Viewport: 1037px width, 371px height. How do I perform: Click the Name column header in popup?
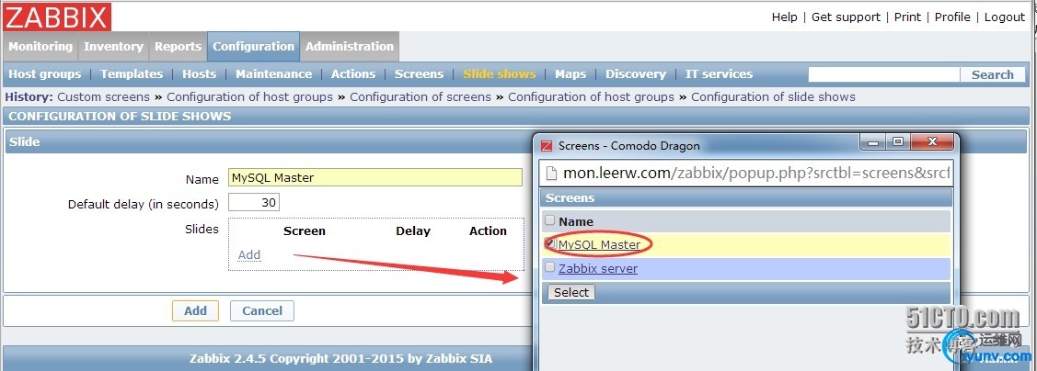click(576, 222)
